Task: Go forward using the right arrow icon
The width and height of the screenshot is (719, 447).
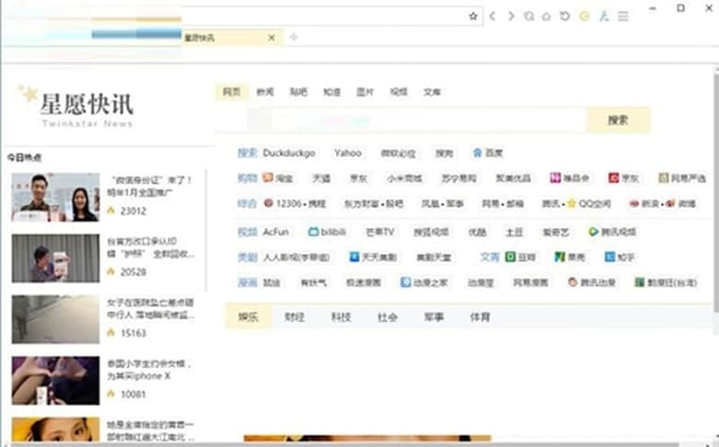Action: (x=511, y=17)
